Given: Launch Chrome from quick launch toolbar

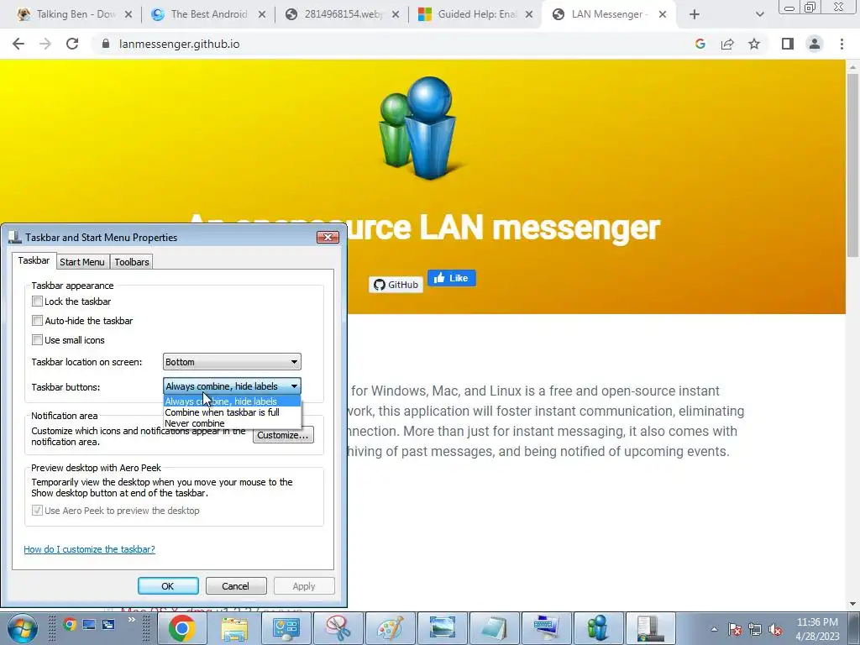Looking at the screenshot, I should pyautogui.click(x=70, y=624).
